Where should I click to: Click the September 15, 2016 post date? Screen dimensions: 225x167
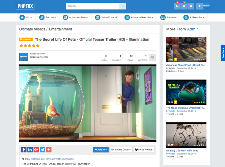click(39, 57)
